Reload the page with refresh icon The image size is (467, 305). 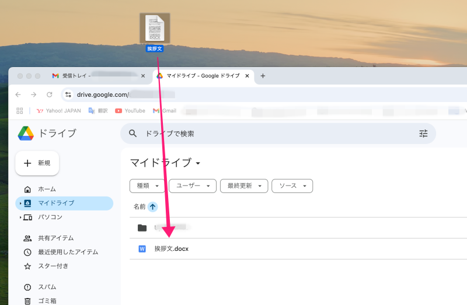tap(50, 94)
